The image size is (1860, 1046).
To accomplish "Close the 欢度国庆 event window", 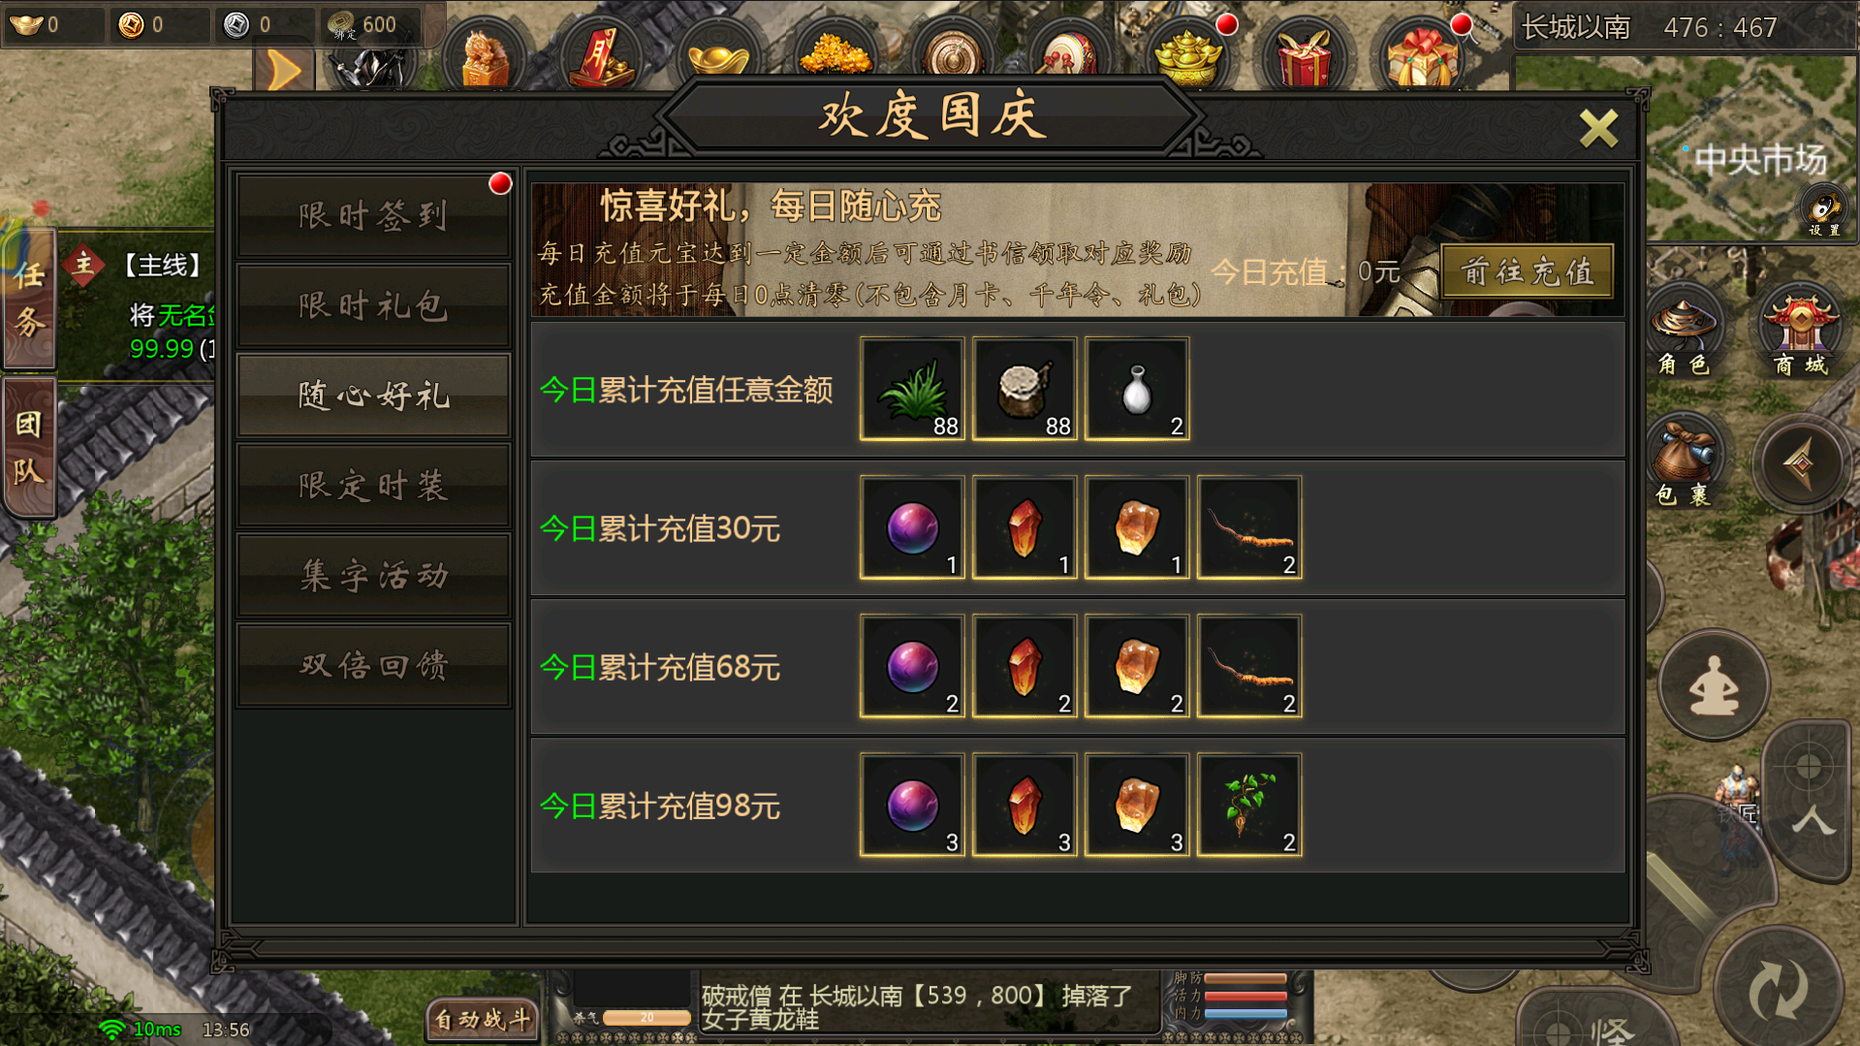I will (1597, 128).
